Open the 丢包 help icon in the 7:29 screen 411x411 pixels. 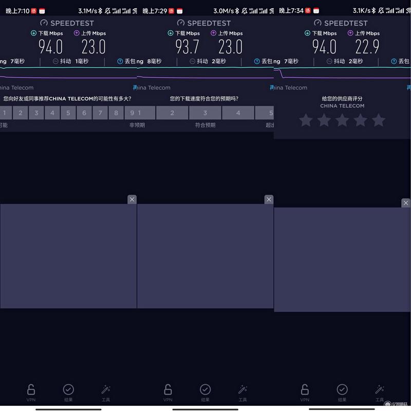pyautogui.click(x=257, y=61)
